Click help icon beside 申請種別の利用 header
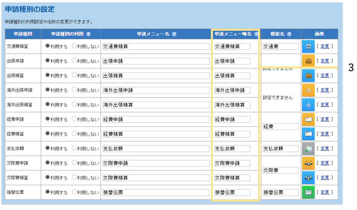This screenshot has width=357, height=210. [x=88, y=34]
